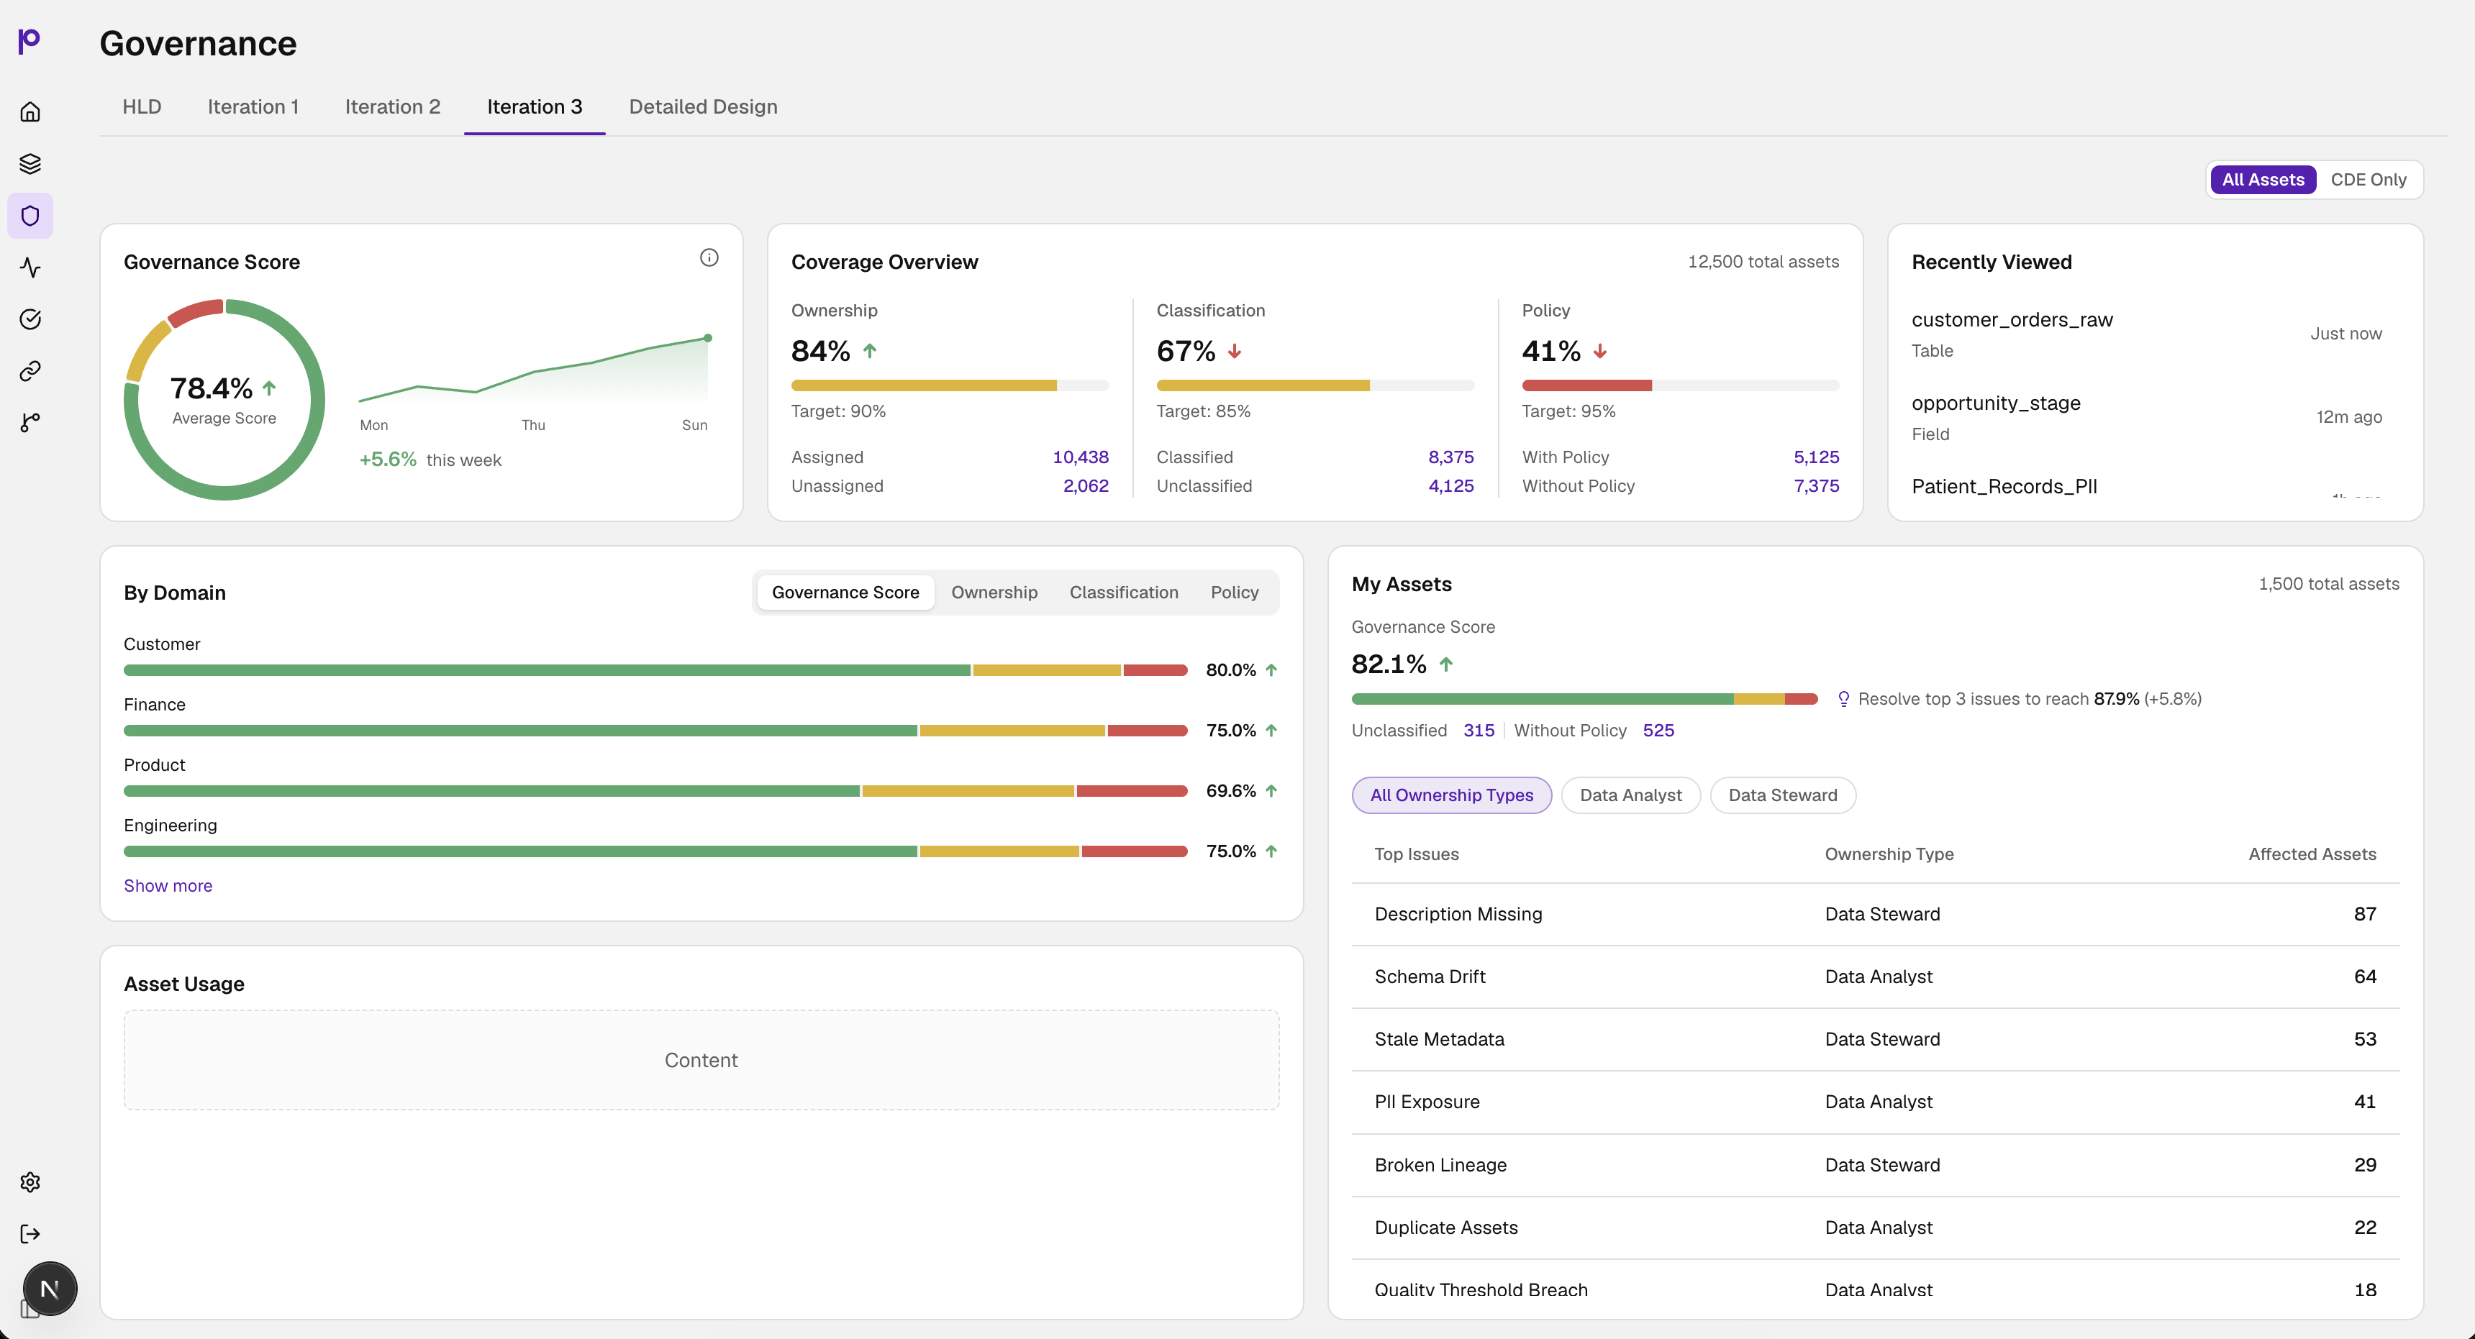Open the activity pulse sidebar icon
The image size is (2475, 1339).
pos(29,267)
